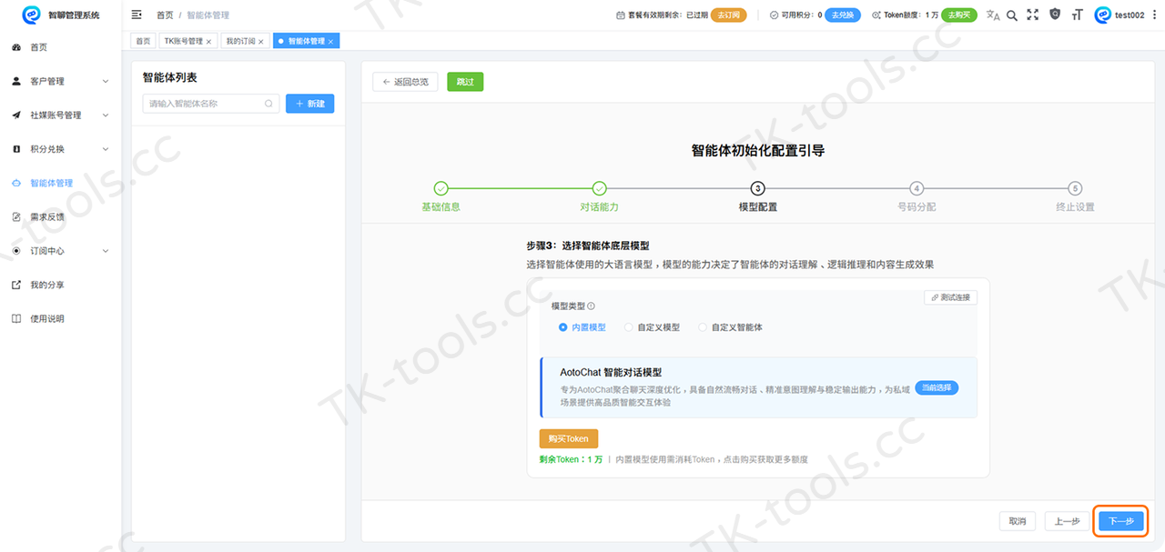
Task: Click the shield security icon
Action: (x=1055, y=15)
